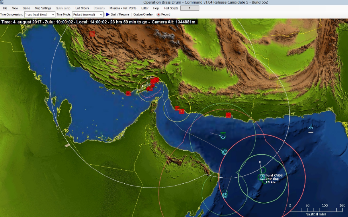348x217 pixels.
Task: Select friendly submarine icon southwest of Ford CVBG
Action: pyautogui.click(x=225, y=195)
